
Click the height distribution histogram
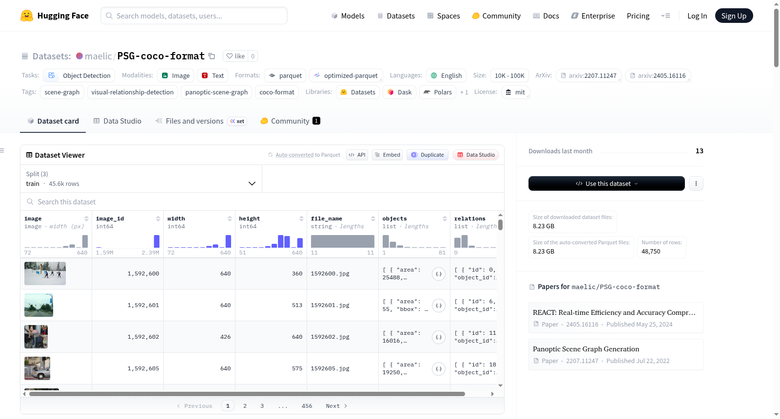[x=271, y=241]
